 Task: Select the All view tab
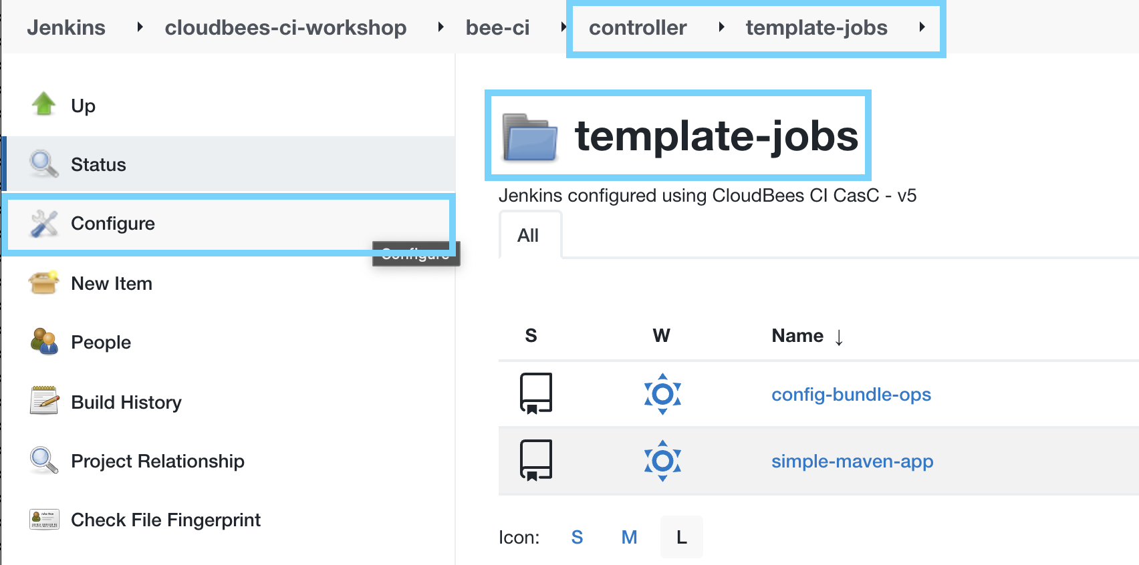528,236
